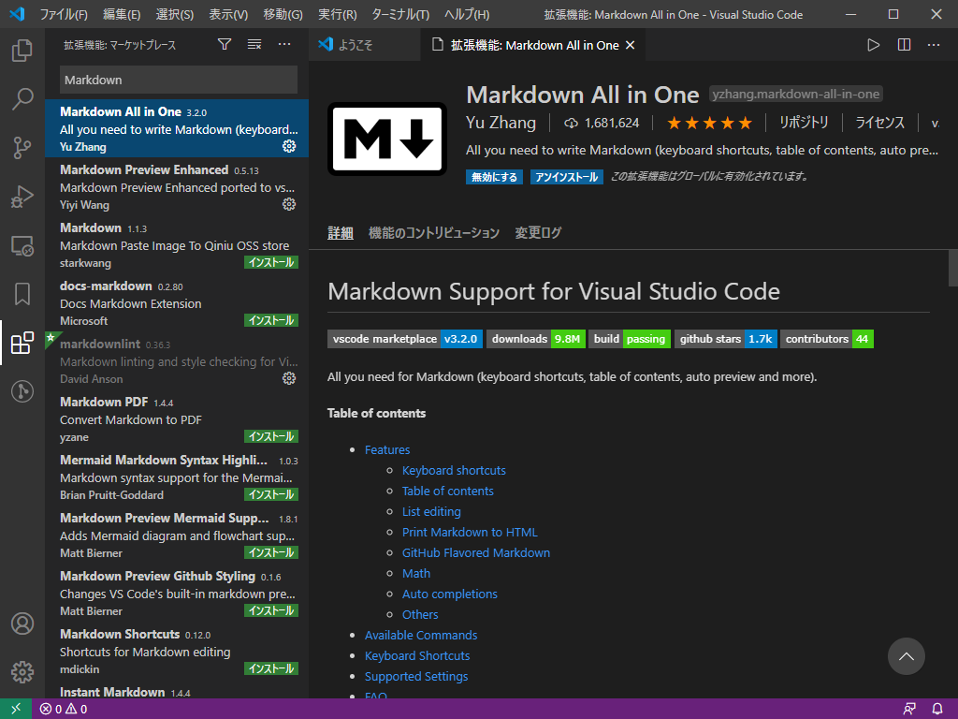Open marketplace panel more actions ellipsis

point(284,44)
